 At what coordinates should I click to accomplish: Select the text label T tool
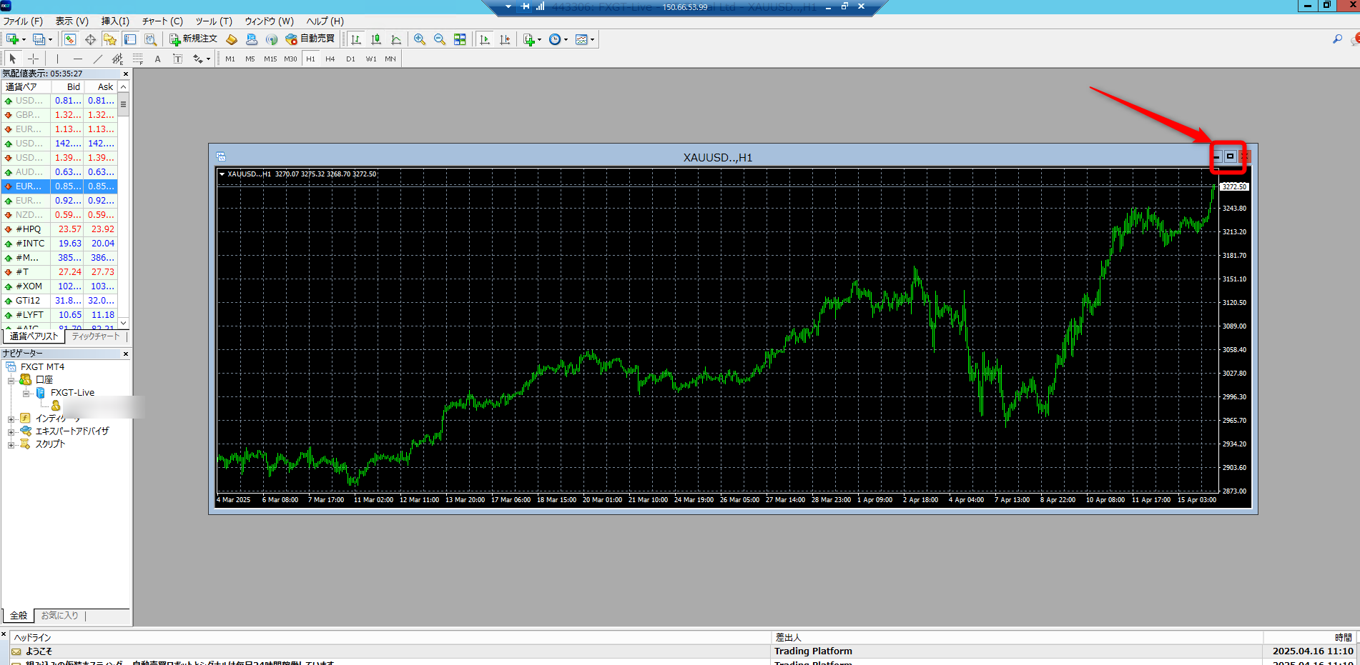(177, 59)
